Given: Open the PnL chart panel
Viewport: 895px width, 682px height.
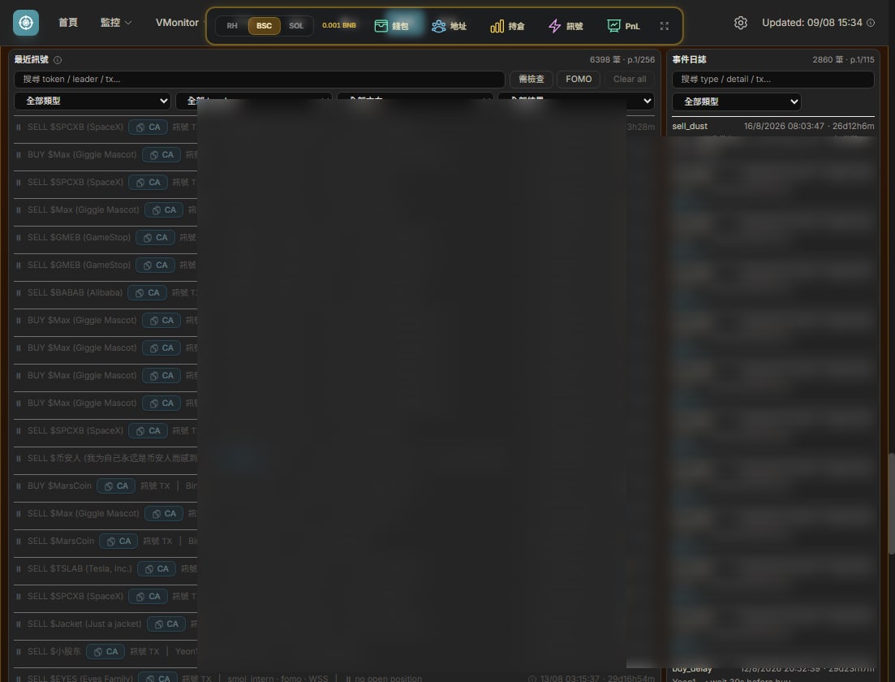Looking at the screenshot, I should 623,26.
